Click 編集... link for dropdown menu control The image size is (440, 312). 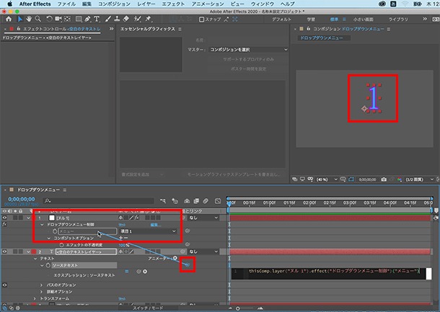click(x=156, y=225)
